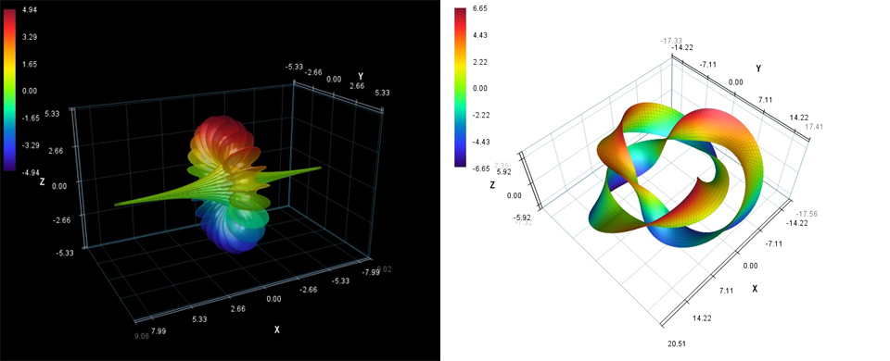Click the 0.00 tick on the dark plot X axis

click(273, 299)
